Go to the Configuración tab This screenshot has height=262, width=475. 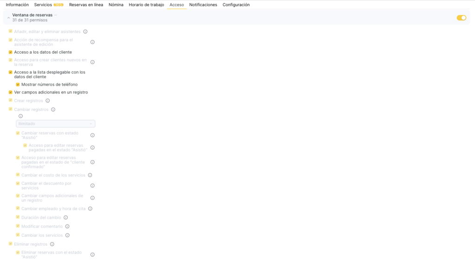click(x=236, y=5)
